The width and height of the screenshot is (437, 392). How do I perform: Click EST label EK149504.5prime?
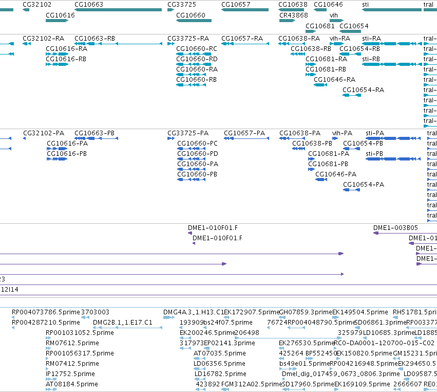coord(360,312)
